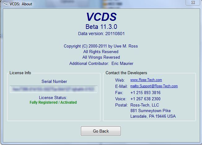Image resolution: width=202 pixels, height=145 pixels.
Task: Click 'Data version: 20110801' text
Action: 101,34
